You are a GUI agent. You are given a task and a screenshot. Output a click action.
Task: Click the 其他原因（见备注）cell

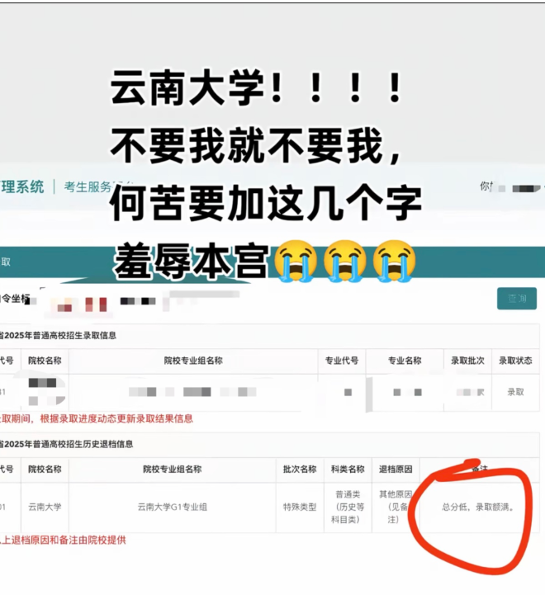coord(396,507)
